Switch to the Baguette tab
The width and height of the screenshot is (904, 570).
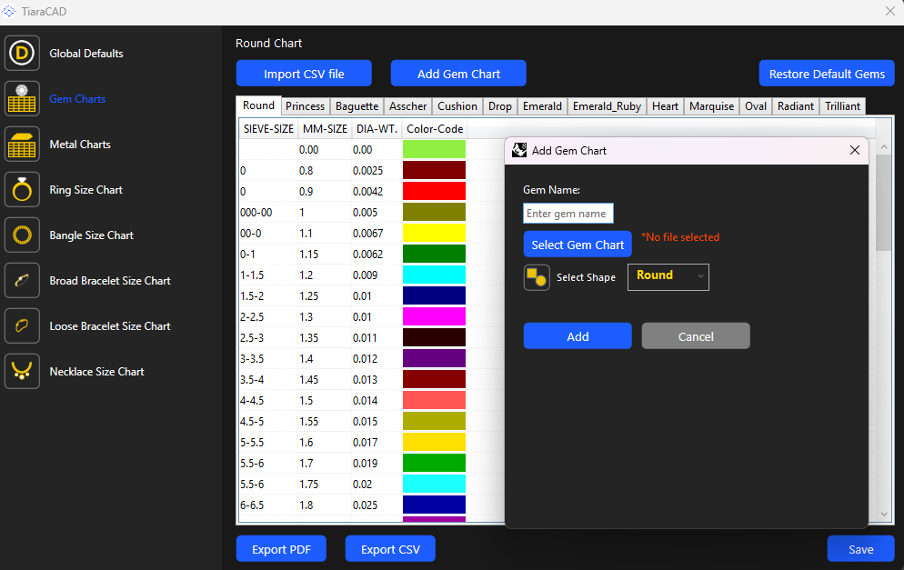pos(357,106)
